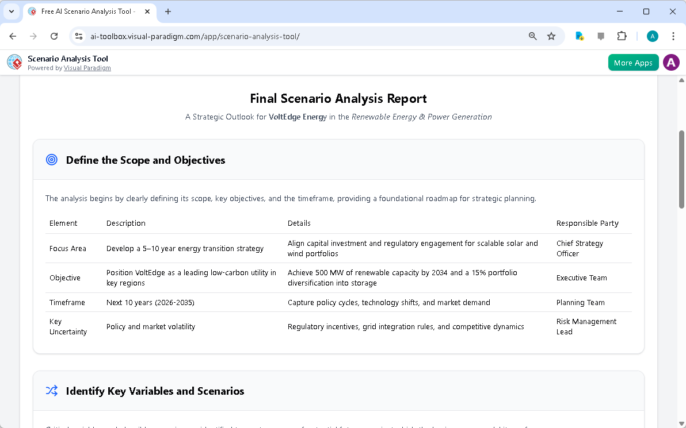Open site information icon in address bar
The width and height of the screenshot is (686, 428).
pos(78,36)
